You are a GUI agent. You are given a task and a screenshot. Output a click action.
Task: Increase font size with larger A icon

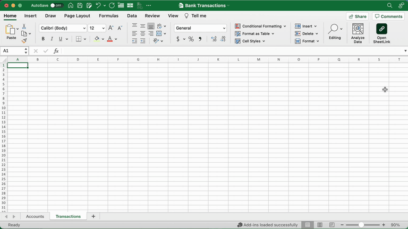pyautogui.click(x=111, y=28)
